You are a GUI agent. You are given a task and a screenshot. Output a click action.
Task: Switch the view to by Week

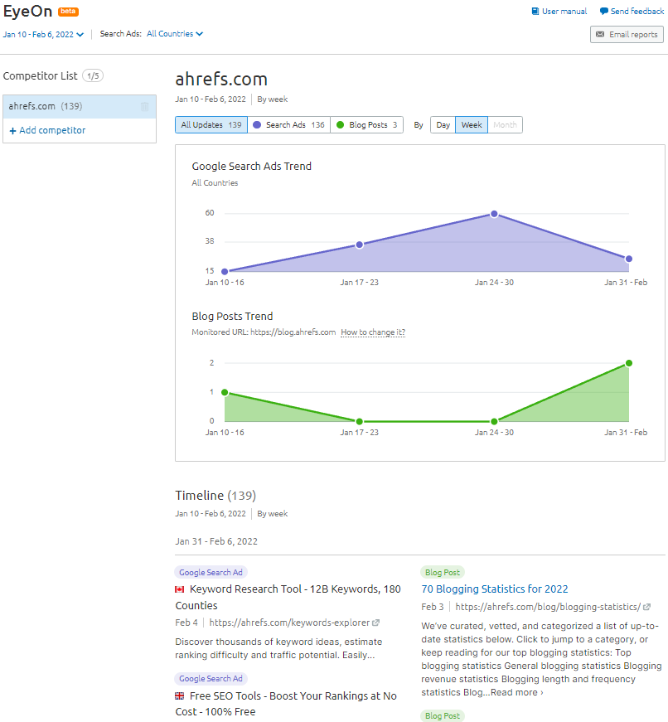pos(472,125)
